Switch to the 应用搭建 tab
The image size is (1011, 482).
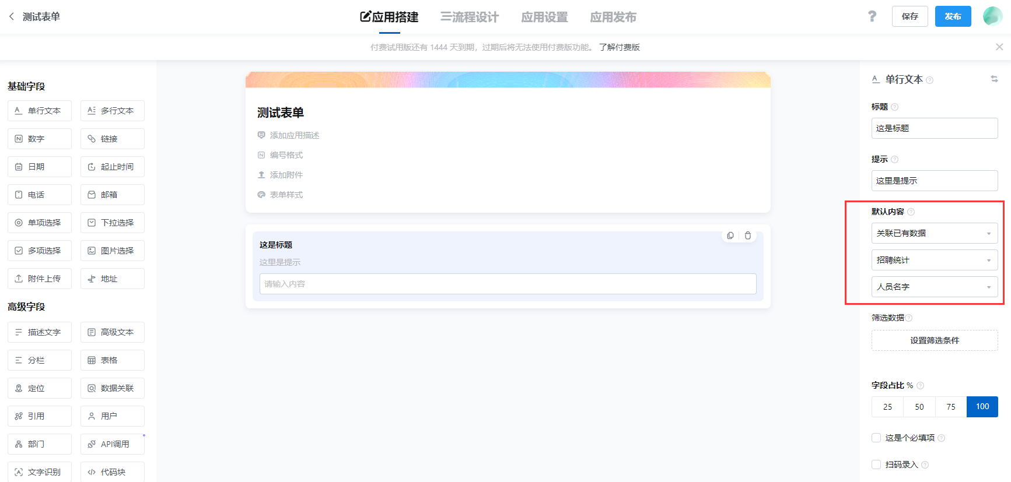[x=389, y=17]
